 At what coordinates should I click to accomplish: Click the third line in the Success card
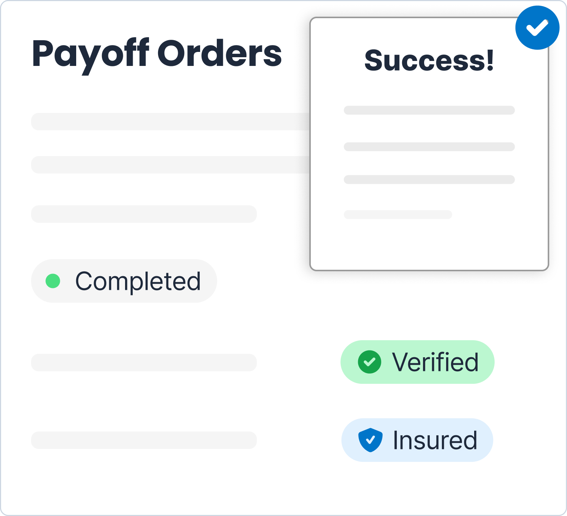pyautogui.click(x=429, y=180)
